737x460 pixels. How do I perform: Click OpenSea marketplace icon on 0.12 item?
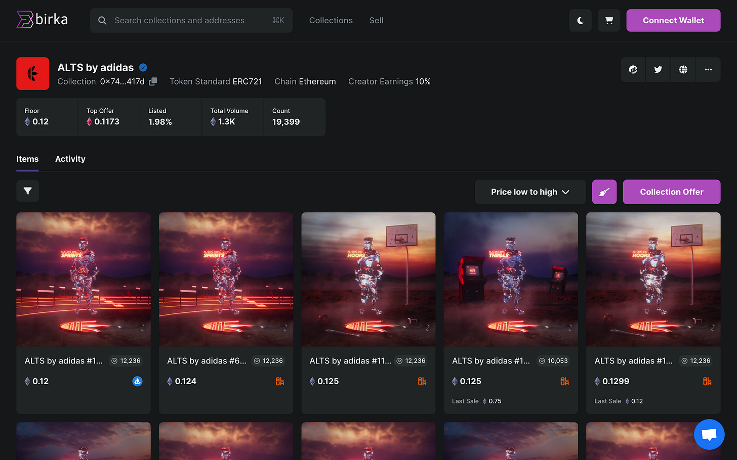(137, 381)
